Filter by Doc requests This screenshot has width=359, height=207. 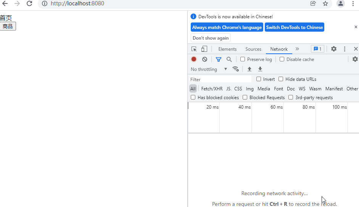291,89
